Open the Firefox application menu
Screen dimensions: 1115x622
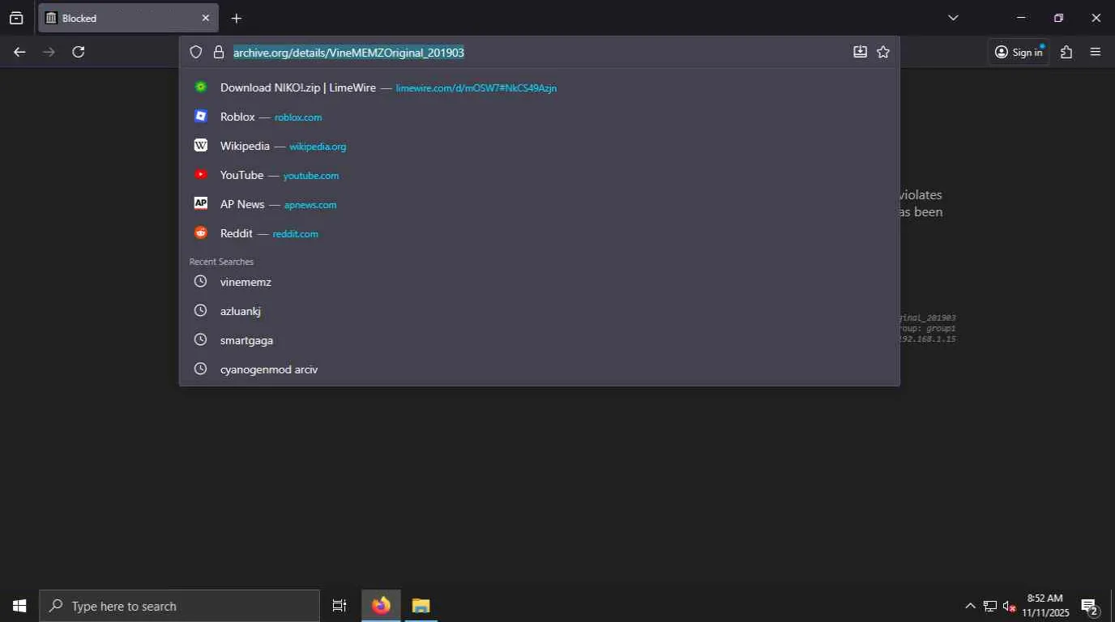click(x=1096, y=52)
